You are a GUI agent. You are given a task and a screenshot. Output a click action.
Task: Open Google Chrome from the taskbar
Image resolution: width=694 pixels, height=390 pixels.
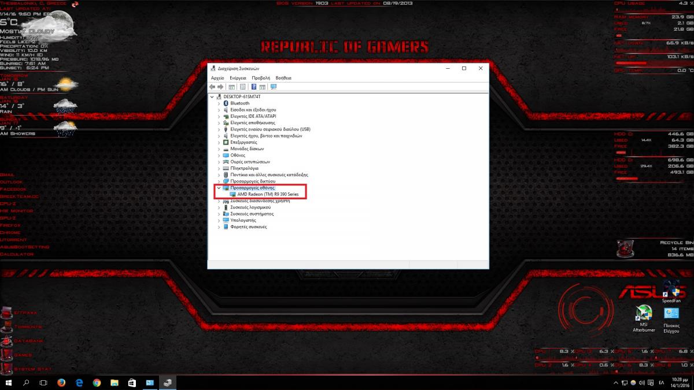[97, 382]
